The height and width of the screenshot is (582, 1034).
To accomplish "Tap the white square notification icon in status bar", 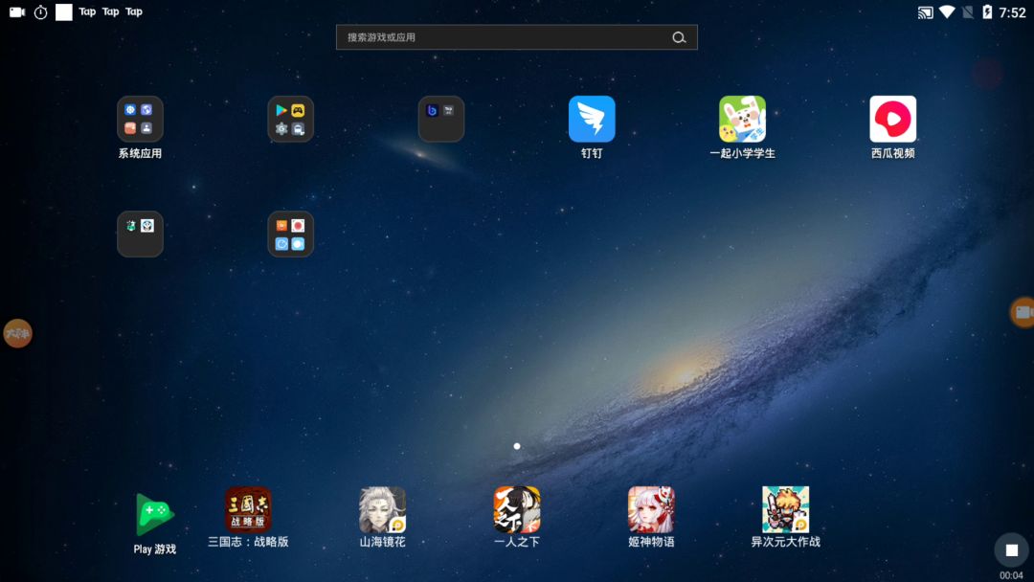I will click(x=64, y=11).
